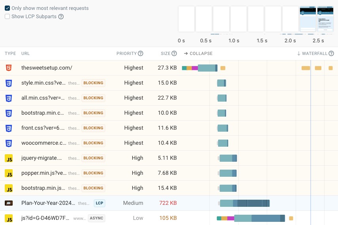This screenshot has width=338, height=225.
Task: Click JS icon for bootstrap.min.js row
Action: [x=9, y=188]
